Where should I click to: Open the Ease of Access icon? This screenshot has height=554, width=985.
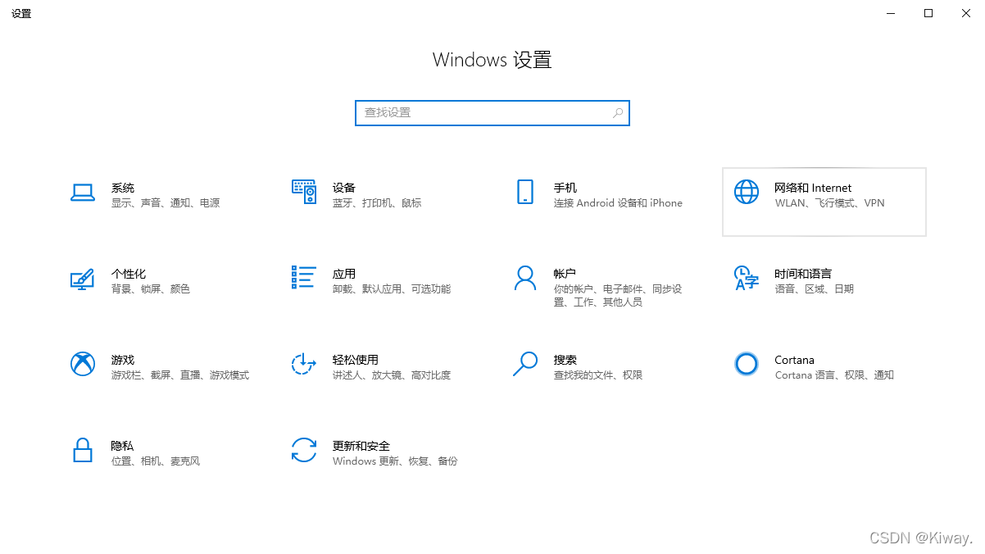(304, 364)
